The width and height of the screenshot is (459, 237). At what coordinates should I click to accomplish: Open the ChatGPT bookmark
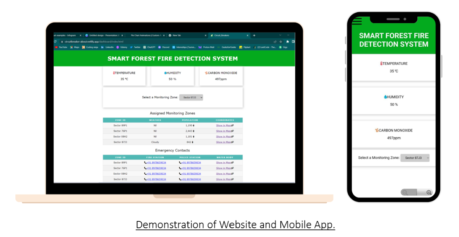coord(150,47)
